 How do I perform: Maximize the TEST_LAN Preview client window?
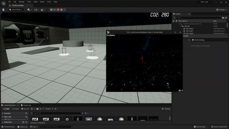click(x=175, y=32)
